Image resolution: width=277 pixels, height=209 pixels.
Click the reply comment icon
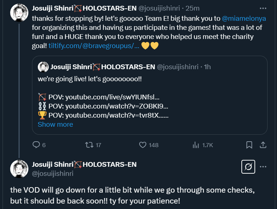tap(36, 145)
